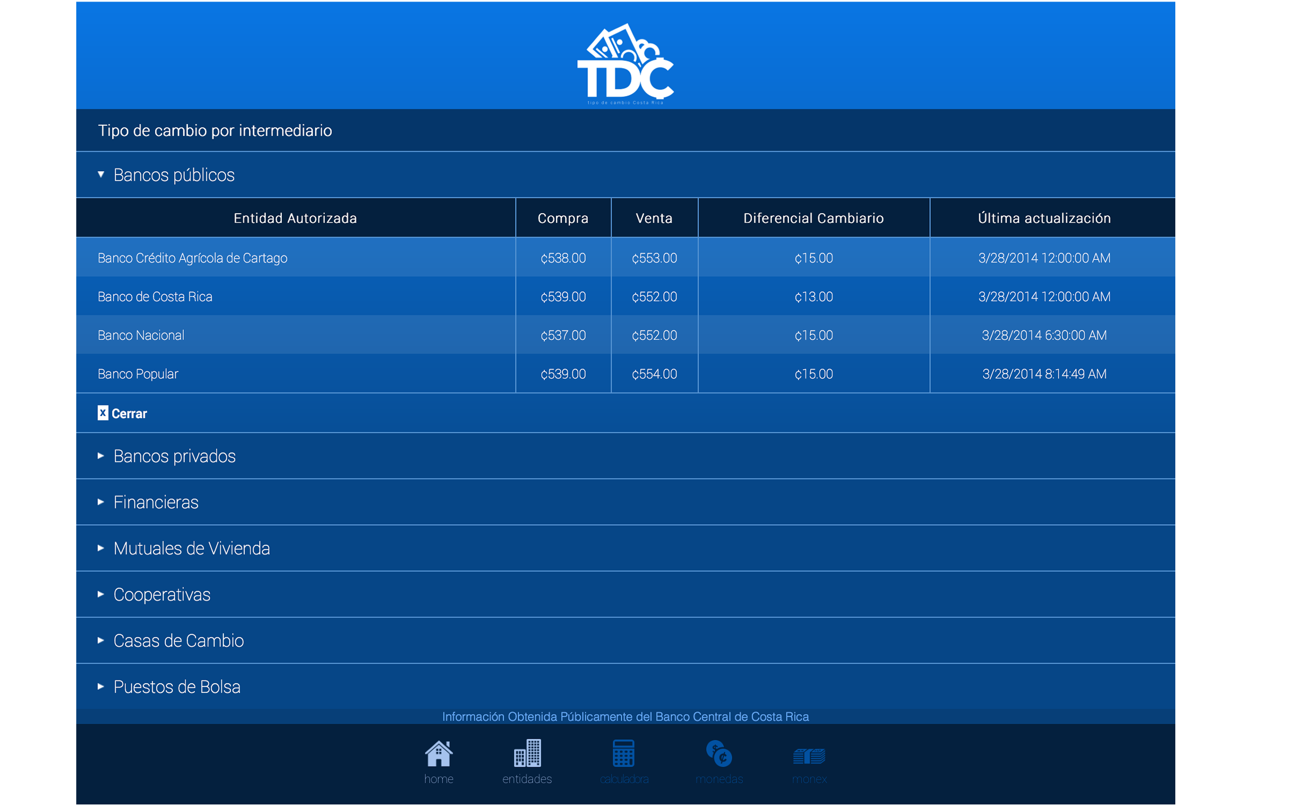Click Banco Central de Costa Rica info link
This screenshot has height=808, width=1293.
(625, 717)
